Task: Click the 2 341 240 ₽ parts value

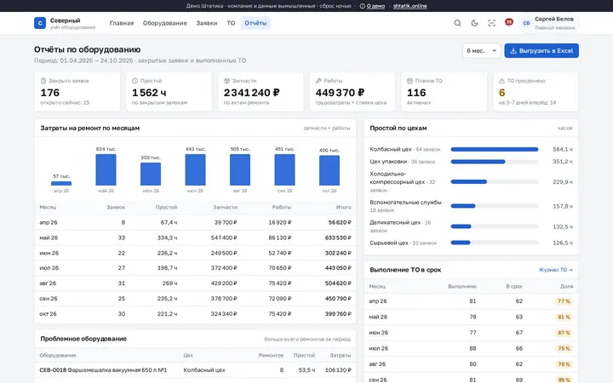Action: [x=252, y=93]
